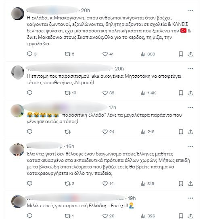View analytics showing 1.4K views
Screen dimensions: 203x219
point(148,93)
